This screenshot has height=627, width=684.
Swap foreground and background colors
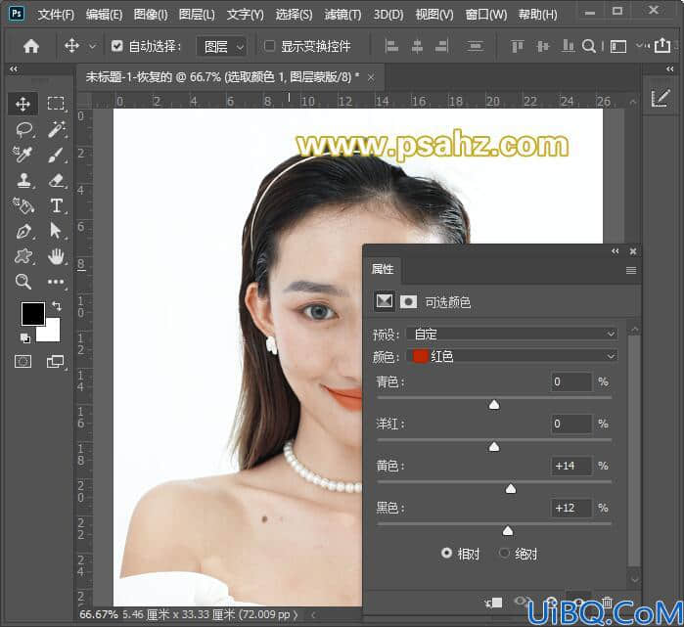(x=57, y=305)
